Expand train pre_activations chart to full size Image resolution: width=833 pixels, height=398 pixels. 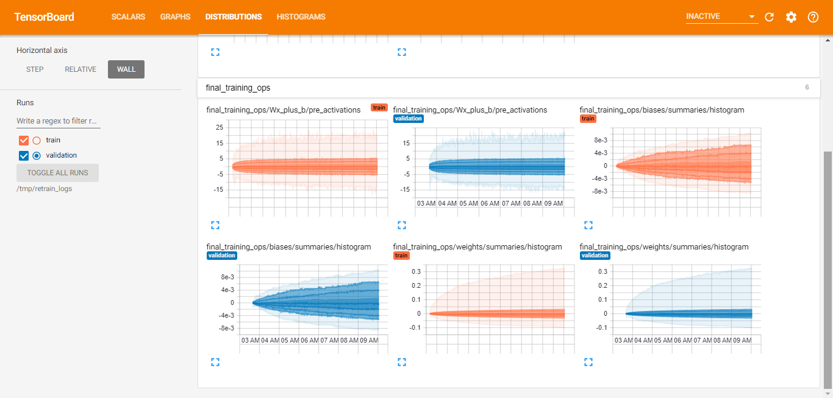[x=215, y=225]
